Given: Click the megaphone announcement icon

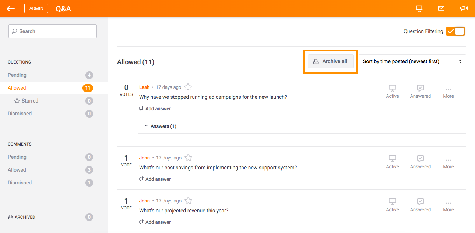Looking at the screenshot, I should tap(464, 8).
